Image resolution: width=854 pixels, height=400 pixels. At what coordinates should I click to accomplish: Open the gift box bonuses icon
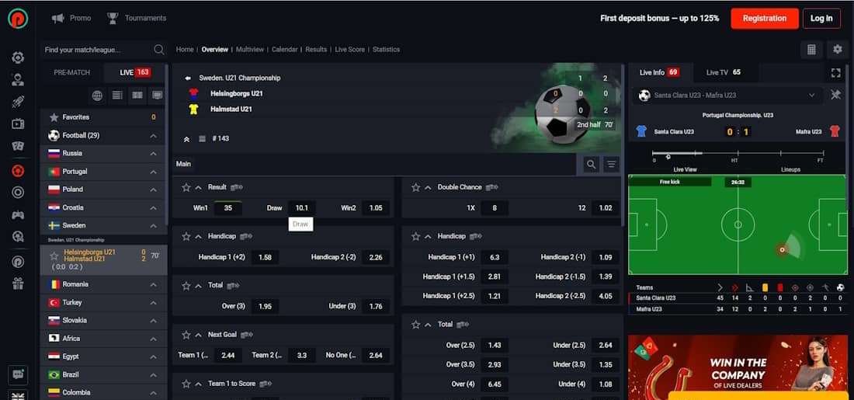pyautogui.click(x=18, y=283)
